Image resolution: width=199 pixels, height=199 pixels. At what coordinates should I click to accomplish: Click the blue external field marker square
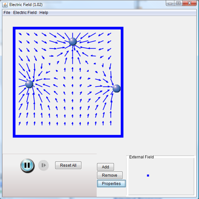coord(148,175)
